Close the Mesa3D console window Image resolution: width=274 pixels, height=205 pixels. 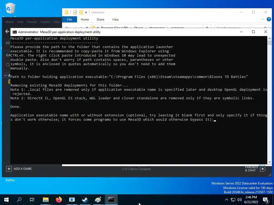(x=266, y=32)
